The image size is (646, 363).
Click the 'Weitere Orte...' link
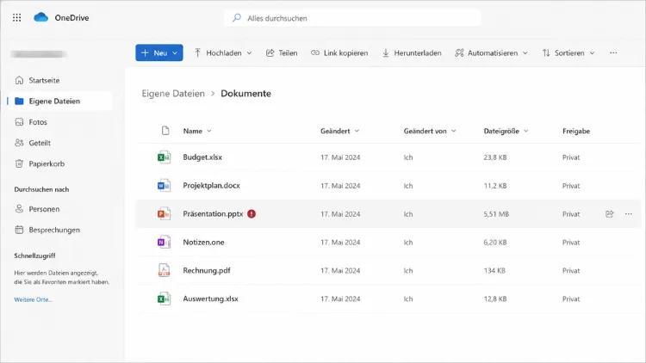click(x=33, y=299)
